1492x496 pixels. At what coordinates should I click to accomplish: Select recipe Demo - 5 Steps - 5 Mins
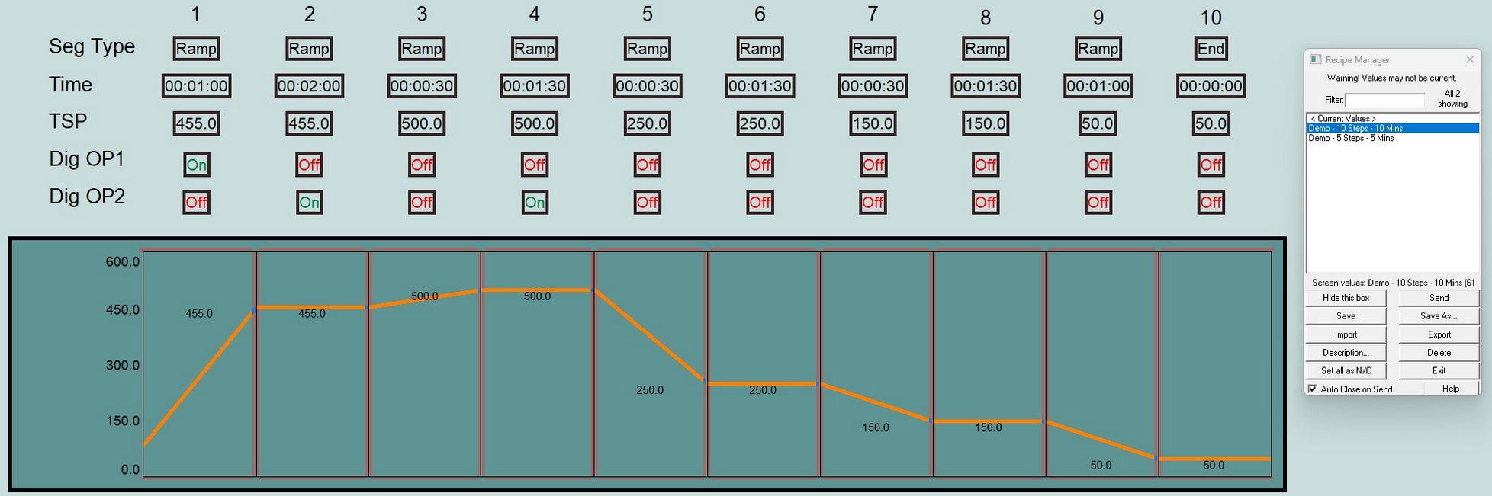1393,138
